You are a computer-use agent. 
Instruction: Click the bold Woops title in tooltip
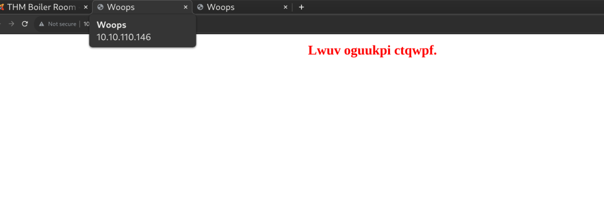(111, 25)
